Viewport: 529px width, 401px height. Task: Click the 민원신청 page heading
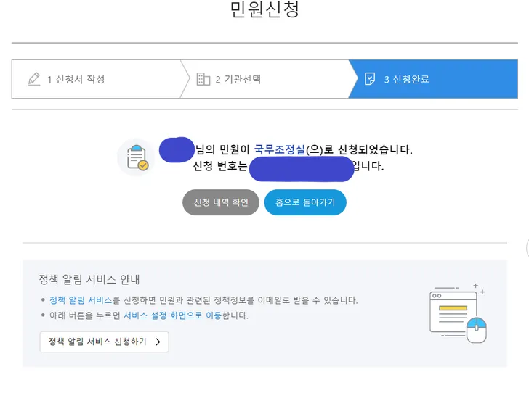[x=264, y=9]
